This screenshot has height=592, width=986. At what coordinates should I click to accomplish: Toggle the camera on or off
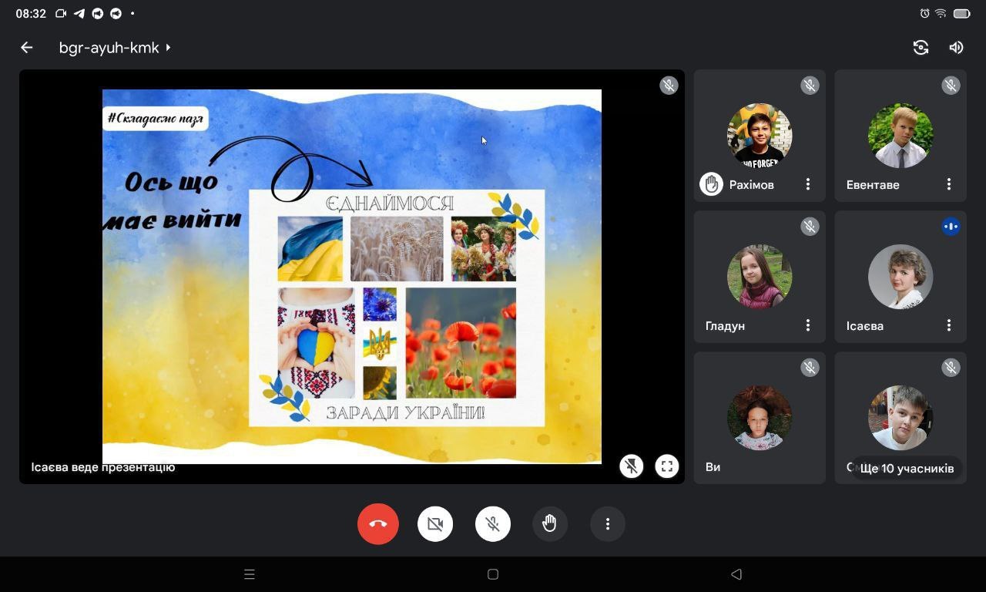coord(435,524)
